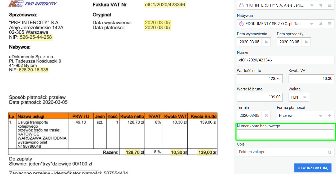
Task: Add a new Forma płatności with plus
Action: coord(330,115)
